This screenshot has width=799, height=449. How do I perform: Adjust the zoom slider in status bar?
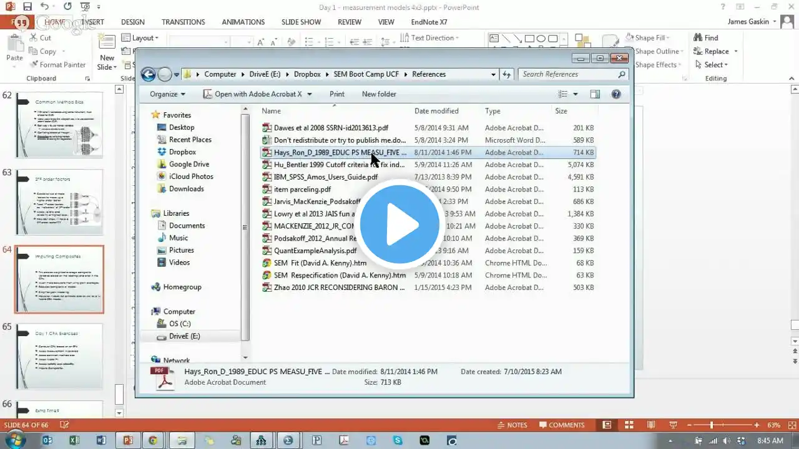[712, 425]
